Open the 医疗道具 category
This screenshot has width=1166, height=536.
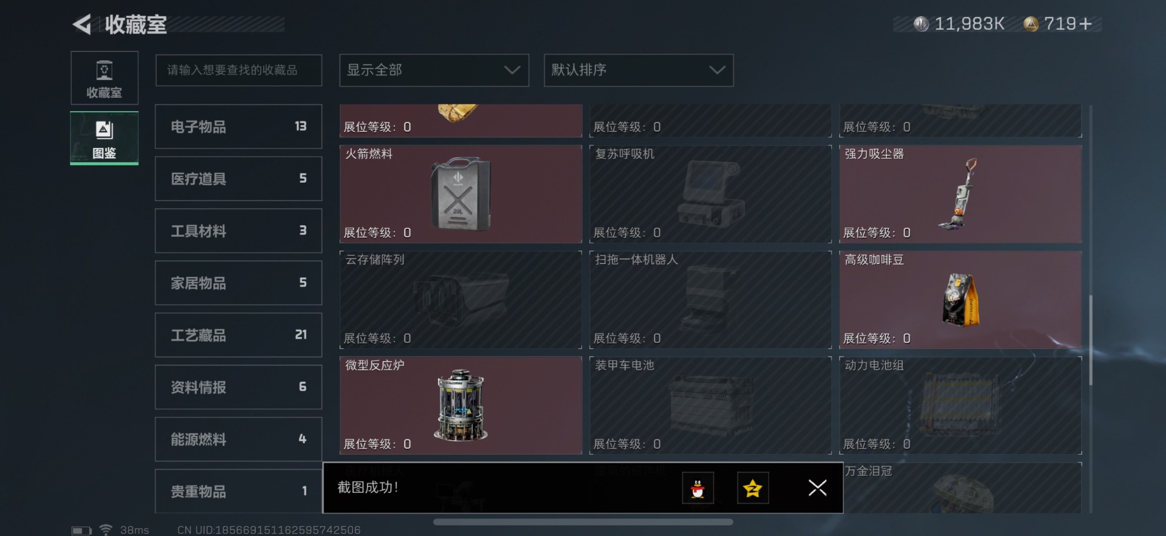click(238, 179)
